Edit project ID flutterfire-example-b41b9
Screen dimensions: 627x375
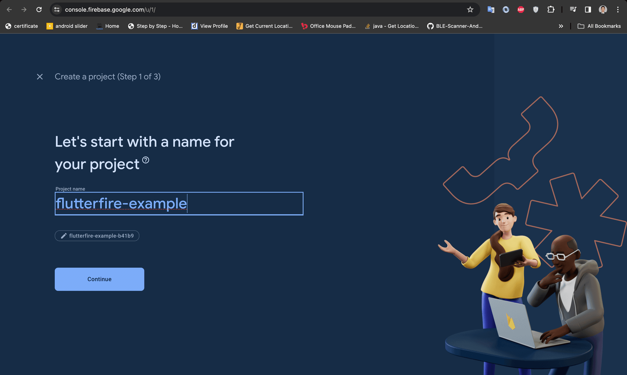[97, 236]
